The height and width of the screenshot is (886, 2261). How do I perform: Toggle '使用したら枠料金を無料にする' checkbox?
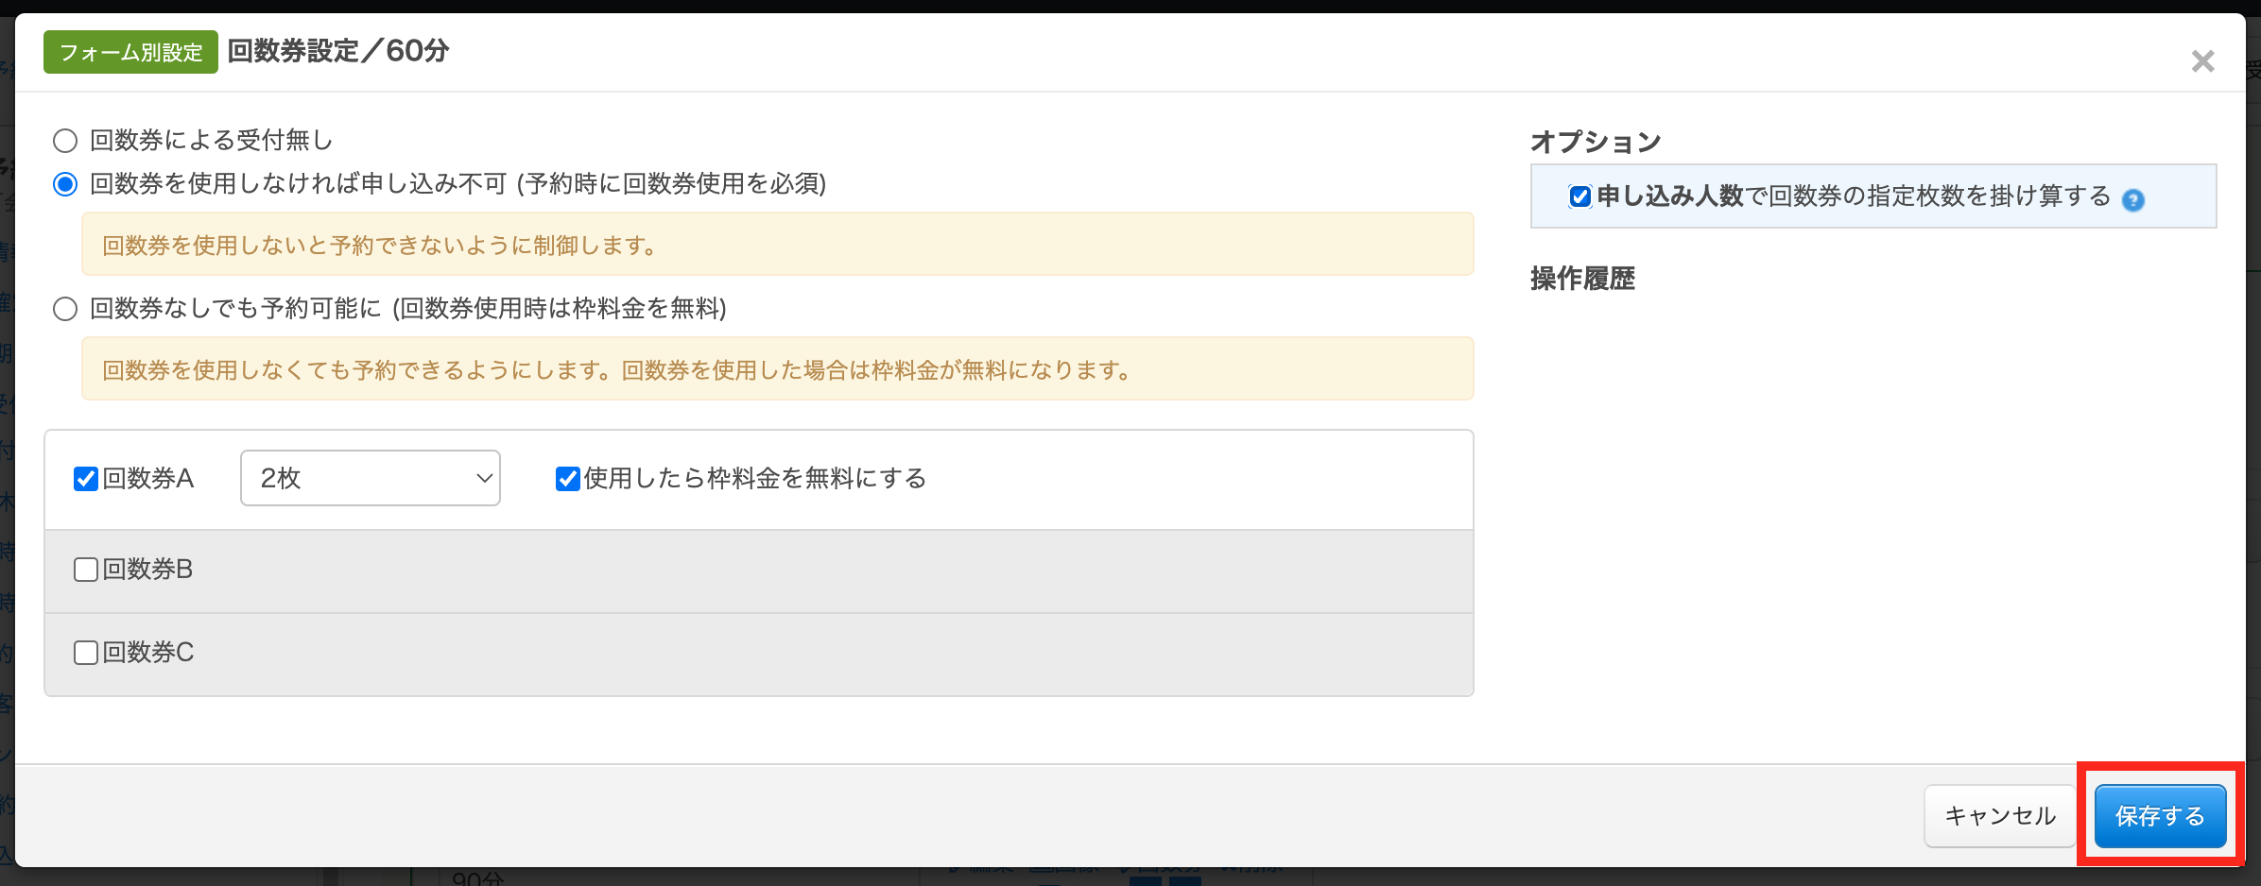click(568, 479)
